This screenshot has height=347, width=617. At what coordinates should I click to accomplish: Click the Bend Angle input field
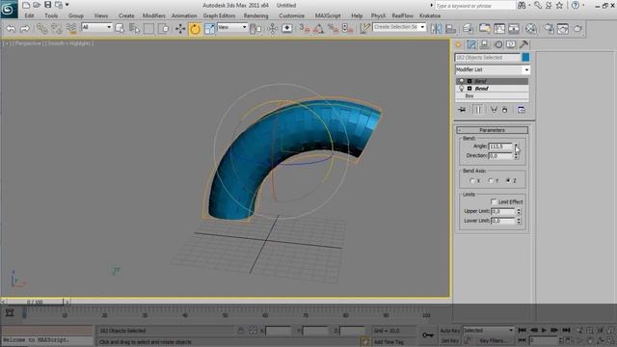click(x=500, y=147)
